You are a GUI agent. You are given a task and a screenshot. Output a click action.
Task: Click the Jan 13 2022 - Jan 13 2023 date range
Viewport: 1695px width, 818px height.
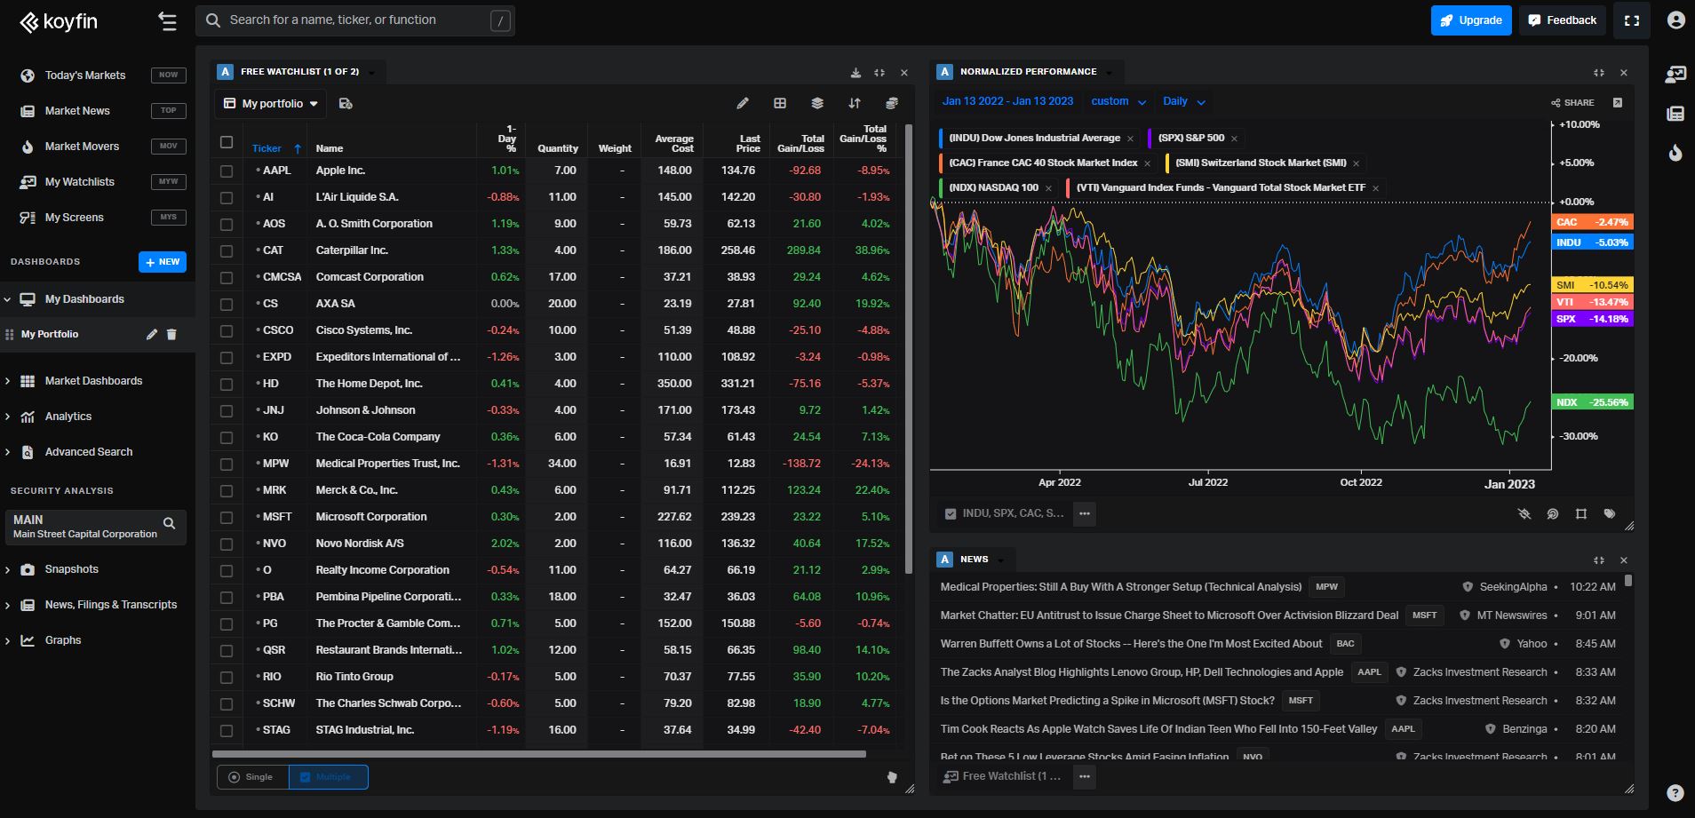(x=1007, y=101)
